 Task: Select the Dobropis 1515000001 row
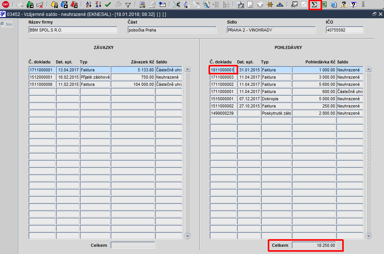pyautogui.click(x=286, y=99)
